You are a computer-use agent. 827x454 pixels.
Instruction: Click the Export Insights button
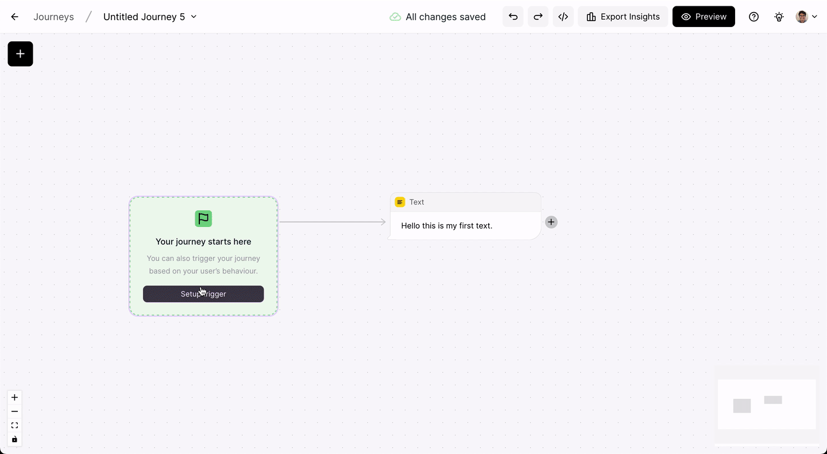tap(623, 17)
